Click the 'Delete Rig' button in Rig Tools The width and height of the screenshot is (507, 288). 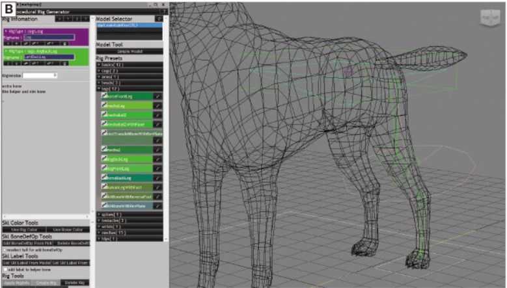(x=75, y=283)
